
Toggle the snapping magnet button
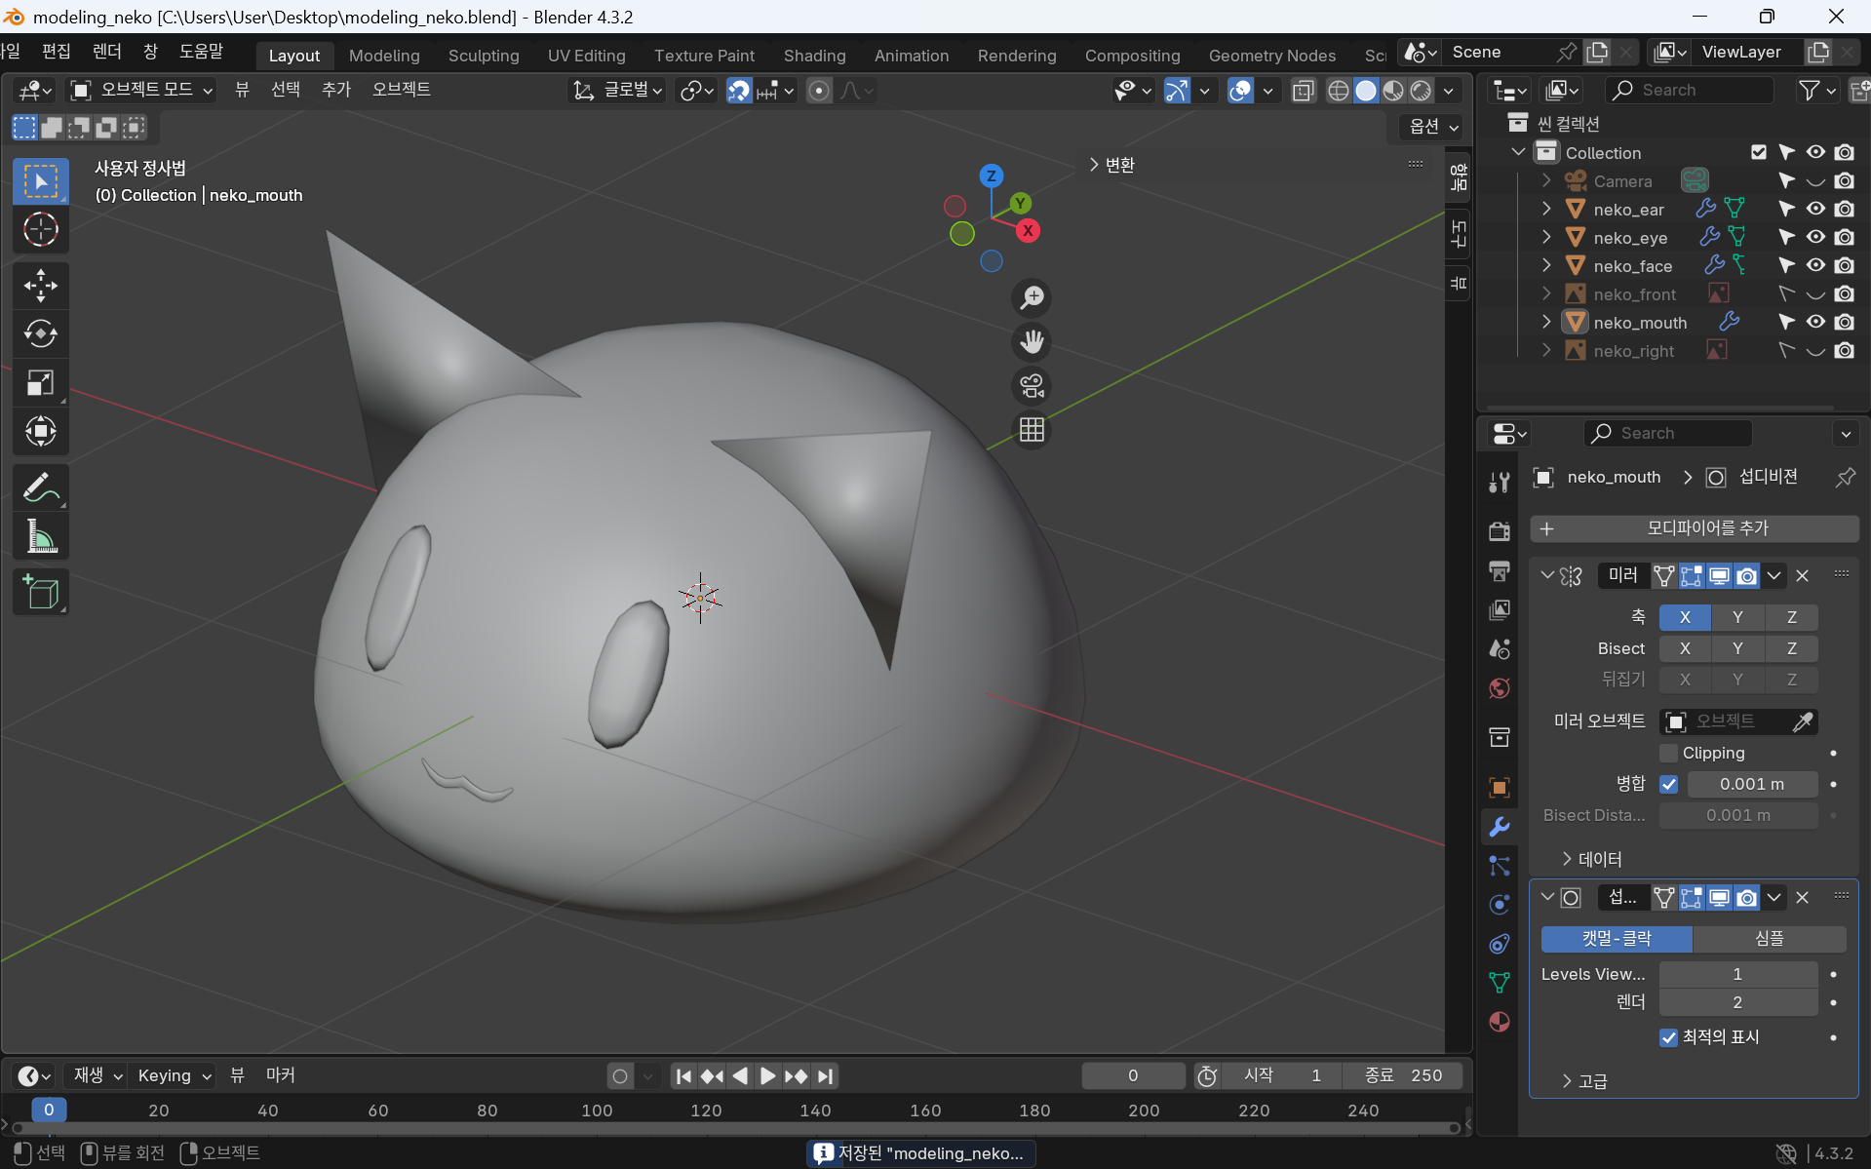[739, 91]
